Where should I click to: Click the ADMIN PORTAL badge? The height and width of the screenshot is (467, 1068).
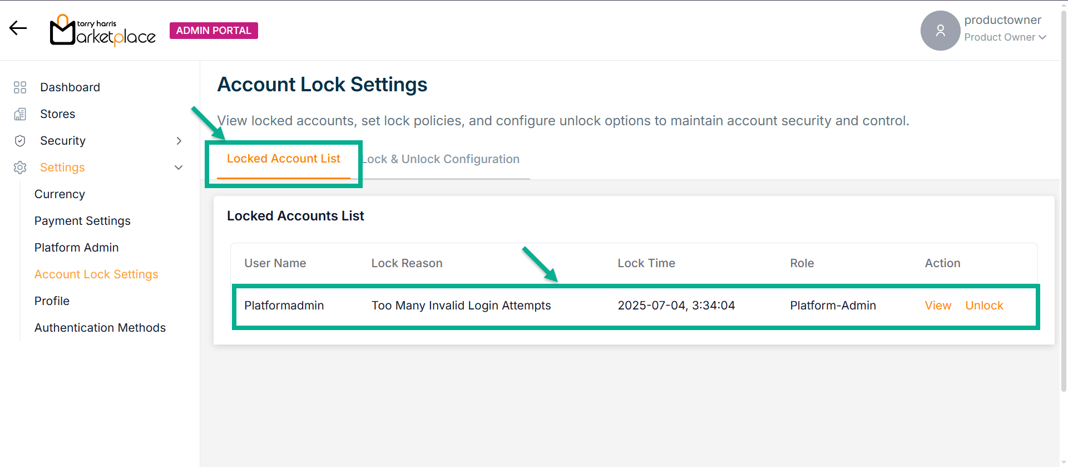(x=214, y=31)
